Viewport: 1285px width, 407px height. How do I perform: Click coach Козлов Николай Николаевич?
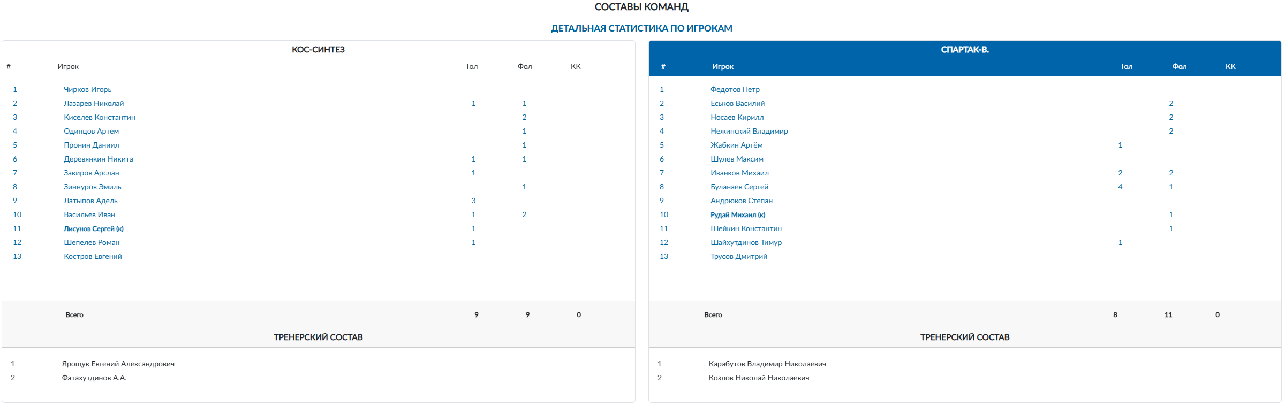click(x=759, y=378)
